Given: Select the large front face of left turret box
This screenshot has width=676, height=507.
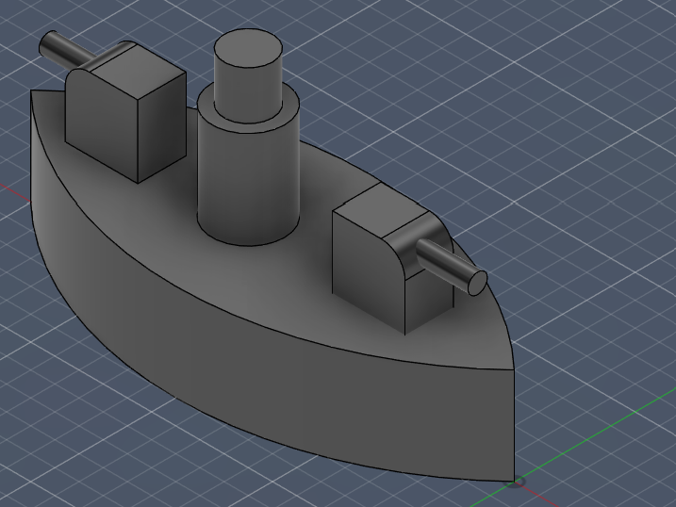Looking at the screenshot, I should pyautogui.click(x=102, y=125).
